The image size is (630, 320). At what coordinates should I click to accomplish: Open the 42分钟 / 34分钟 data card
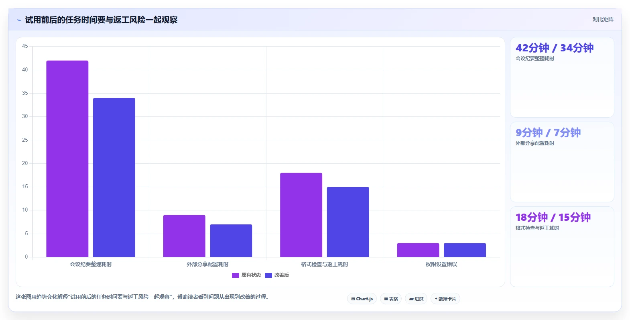pyautogui.click(x=562, y=77)
